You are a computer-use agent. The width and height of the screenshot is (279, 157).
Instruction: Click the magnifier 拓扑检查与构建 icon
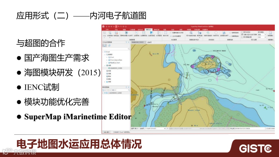[x=191, y=33]
